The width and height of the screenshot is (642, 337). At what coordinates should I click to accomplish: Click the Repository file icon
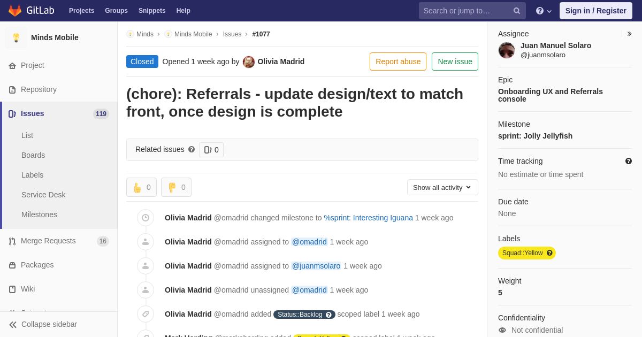pos(12,90)
